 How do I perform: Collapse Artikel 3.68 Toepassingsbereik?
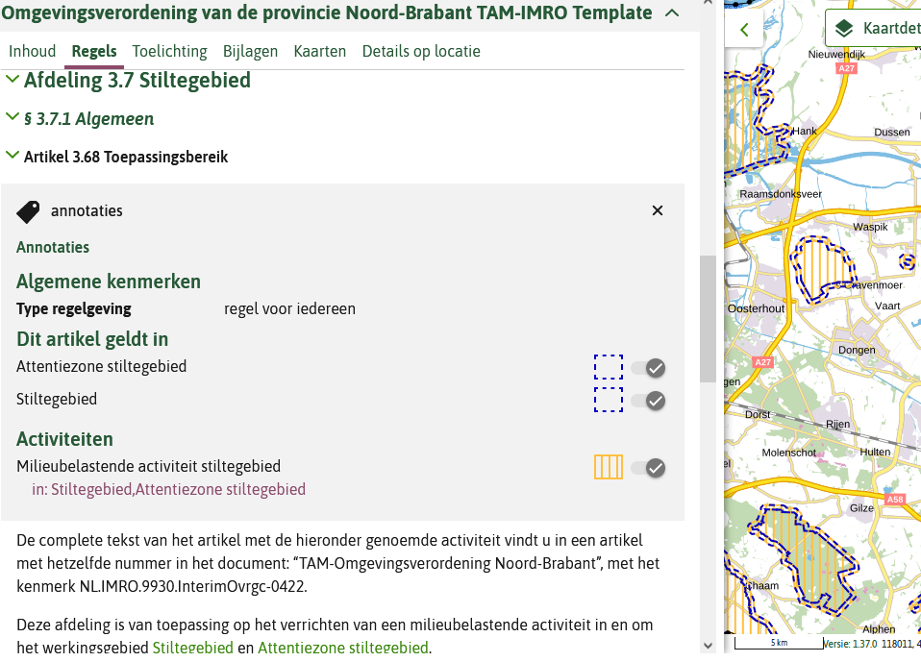[x=12, y=156]
